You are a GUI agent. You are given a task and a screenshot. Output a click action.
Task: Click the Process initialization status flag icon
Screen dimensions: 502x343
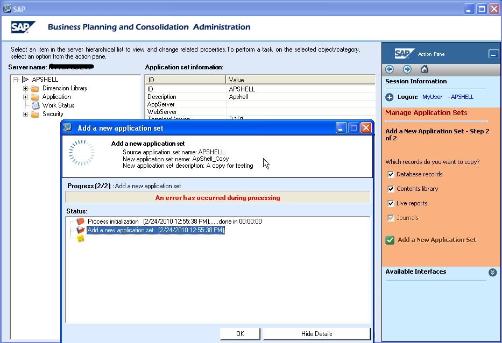point(80,221)
